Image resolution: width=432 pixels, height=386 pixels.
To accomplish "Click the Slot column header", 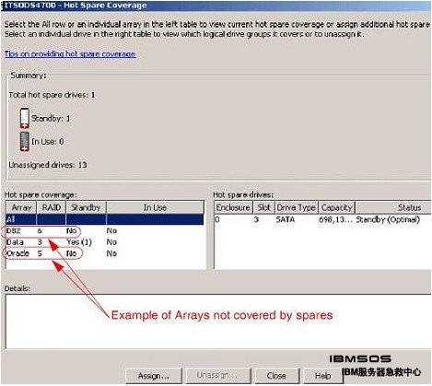I will (263, 207).
